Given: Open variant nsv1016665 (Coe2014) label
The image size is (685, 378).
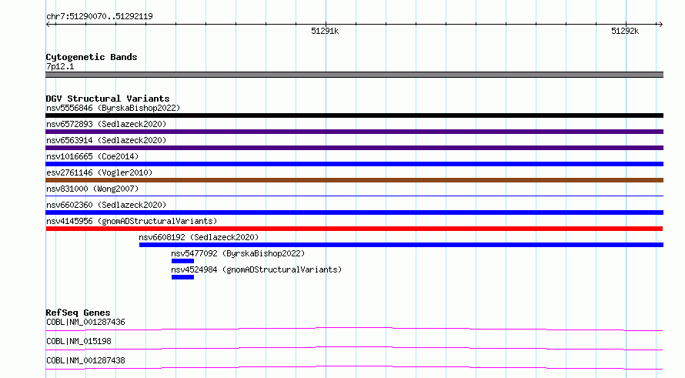Looking at the screenshot, I should tap(92, 156).
